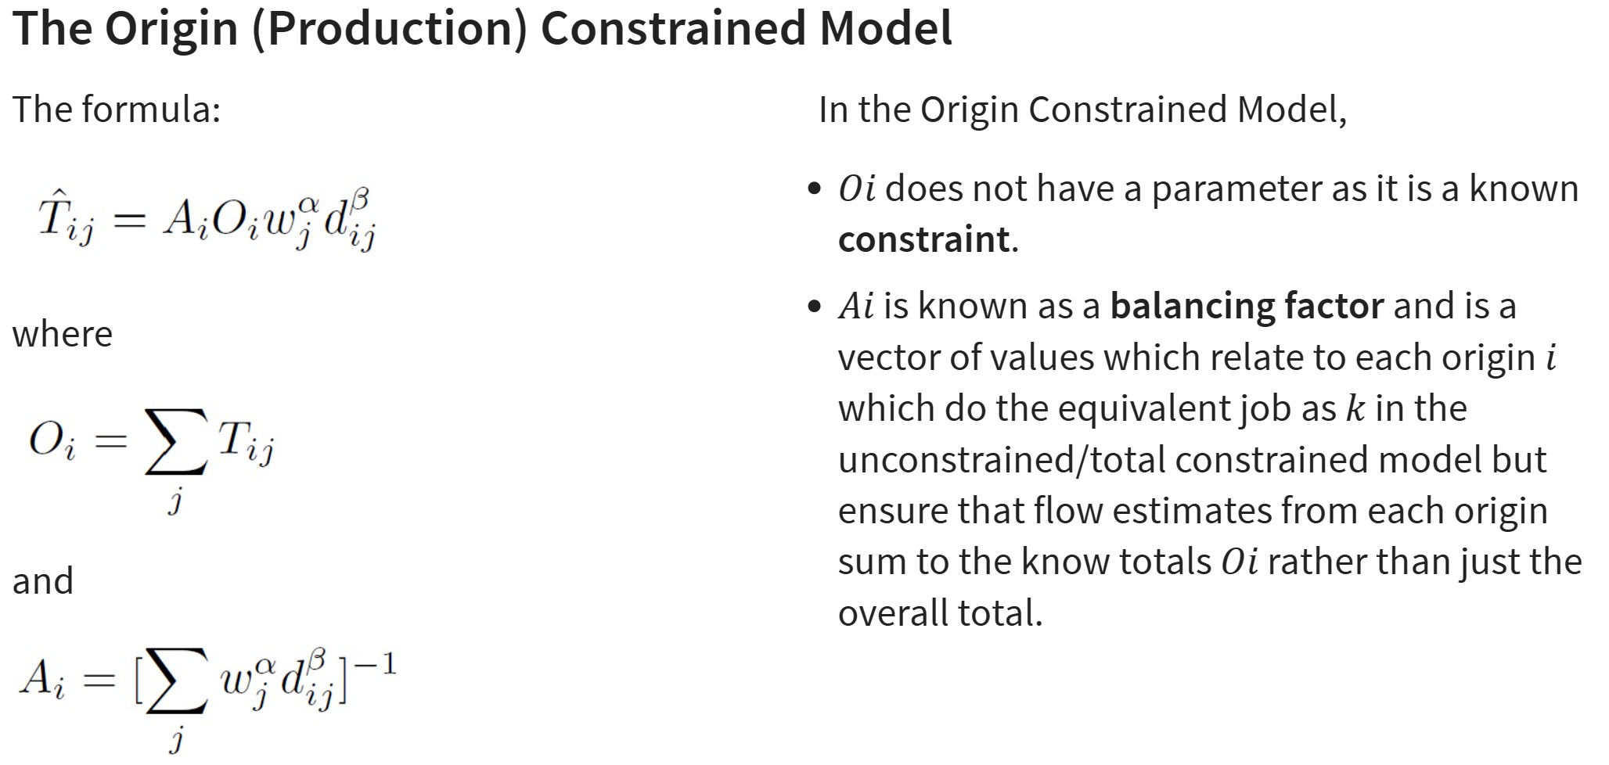This screenshot has height=765, width=1609.
Task: Click the word "where"
Action: tap(63, 334)
